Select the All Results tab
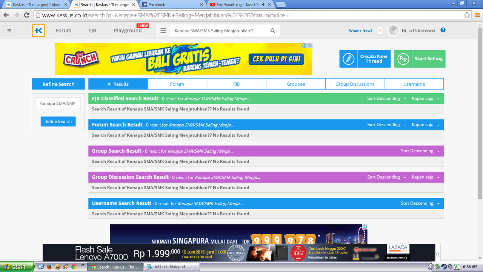The width and height of the screenshot is (483, 272). pyautogui.click(x=118, y=84)
